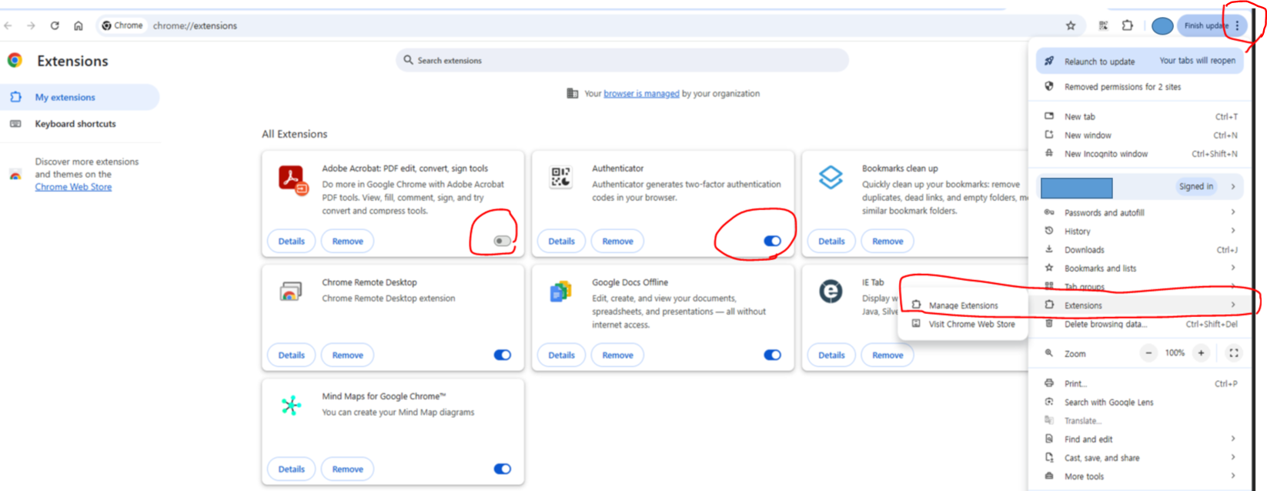Click the Authenticator QR extension icon
The height and width of the screenshot is (491, 1267).
tap(561, 177)
